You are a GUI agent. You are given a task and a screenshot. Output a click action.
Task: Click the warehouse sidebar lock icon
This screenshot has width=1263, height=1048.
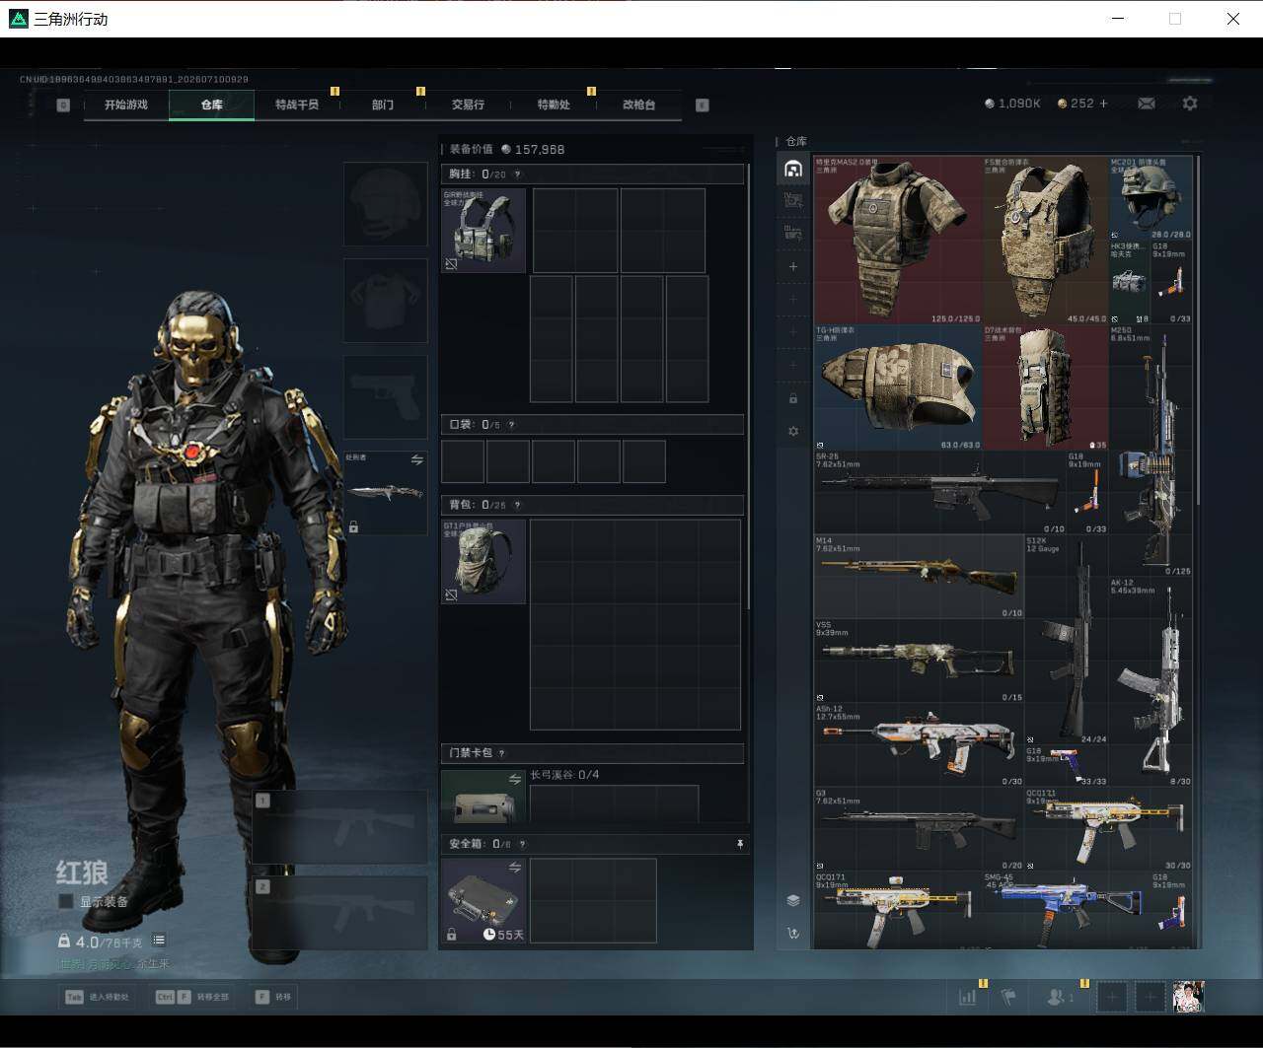pyautogui.click(x=793, y=398)
